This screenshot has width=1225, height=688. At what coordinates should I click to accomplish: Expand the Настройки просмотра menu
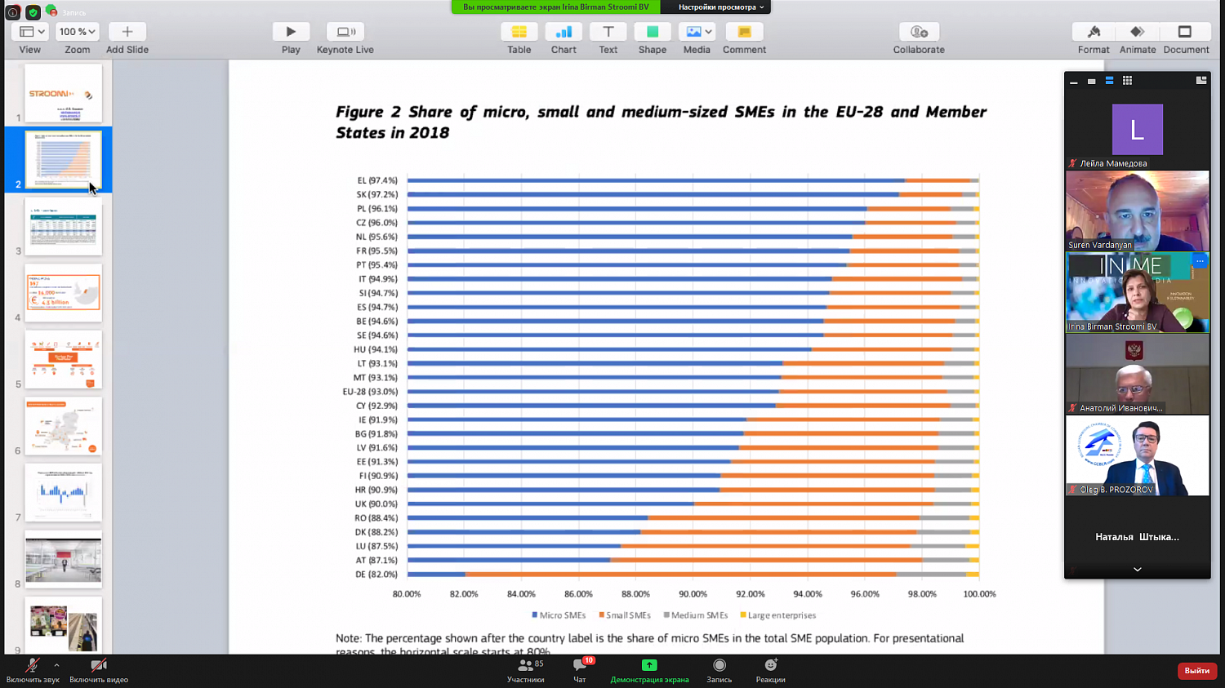720,7
